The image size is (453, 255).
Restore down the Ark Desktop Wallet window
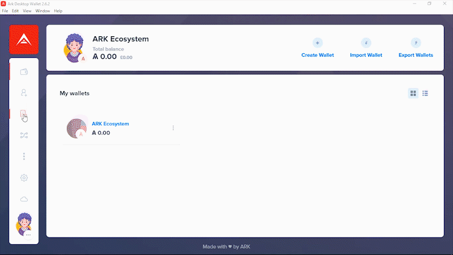430,4
